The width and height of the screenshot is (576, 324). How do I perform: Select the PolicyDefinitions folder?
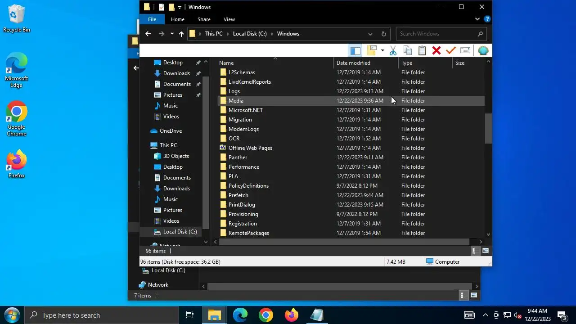(248, 186)
